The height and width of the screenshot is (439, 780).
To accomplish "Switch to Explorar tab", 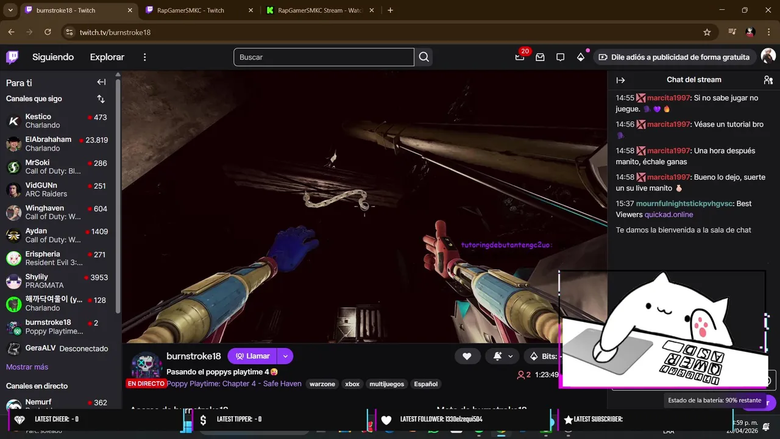I will click(x=107, y=57).
